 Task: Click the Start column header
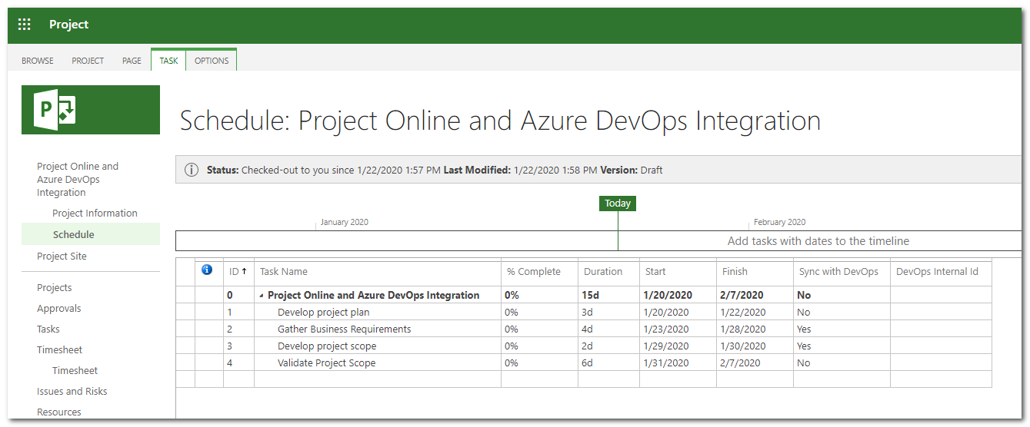(678, 271)
